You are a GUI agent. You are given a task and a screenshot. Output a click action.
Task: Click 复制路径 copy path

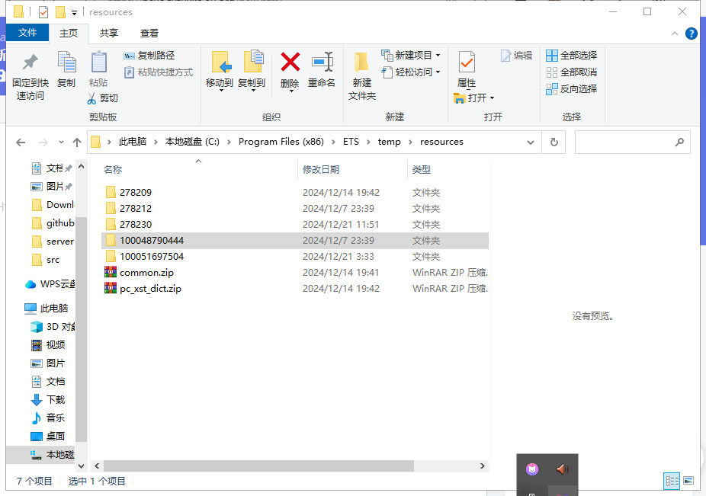tap(149, 56)
